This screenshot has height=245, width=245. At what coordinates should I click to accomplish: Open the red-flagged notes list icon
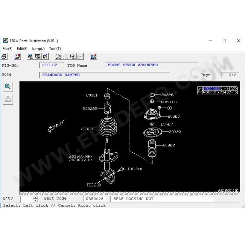(17, 56)
